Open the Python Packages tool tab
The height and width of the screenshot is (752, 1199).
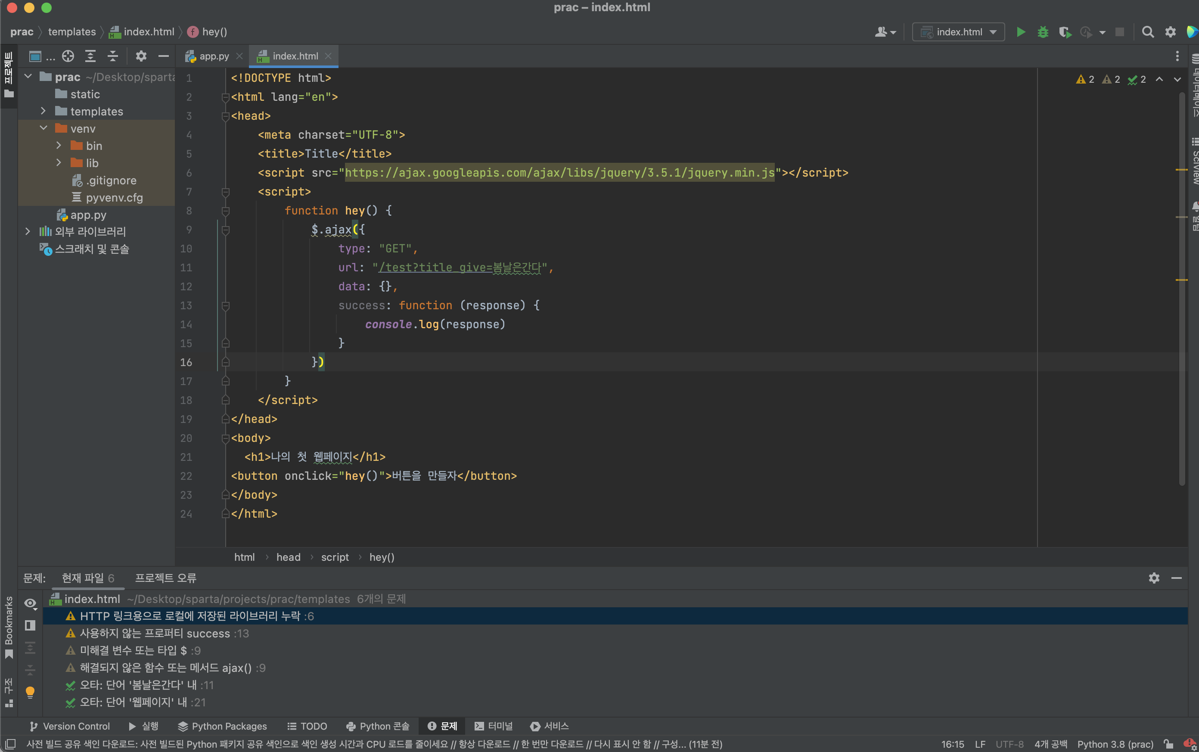[x=222, y=726]
